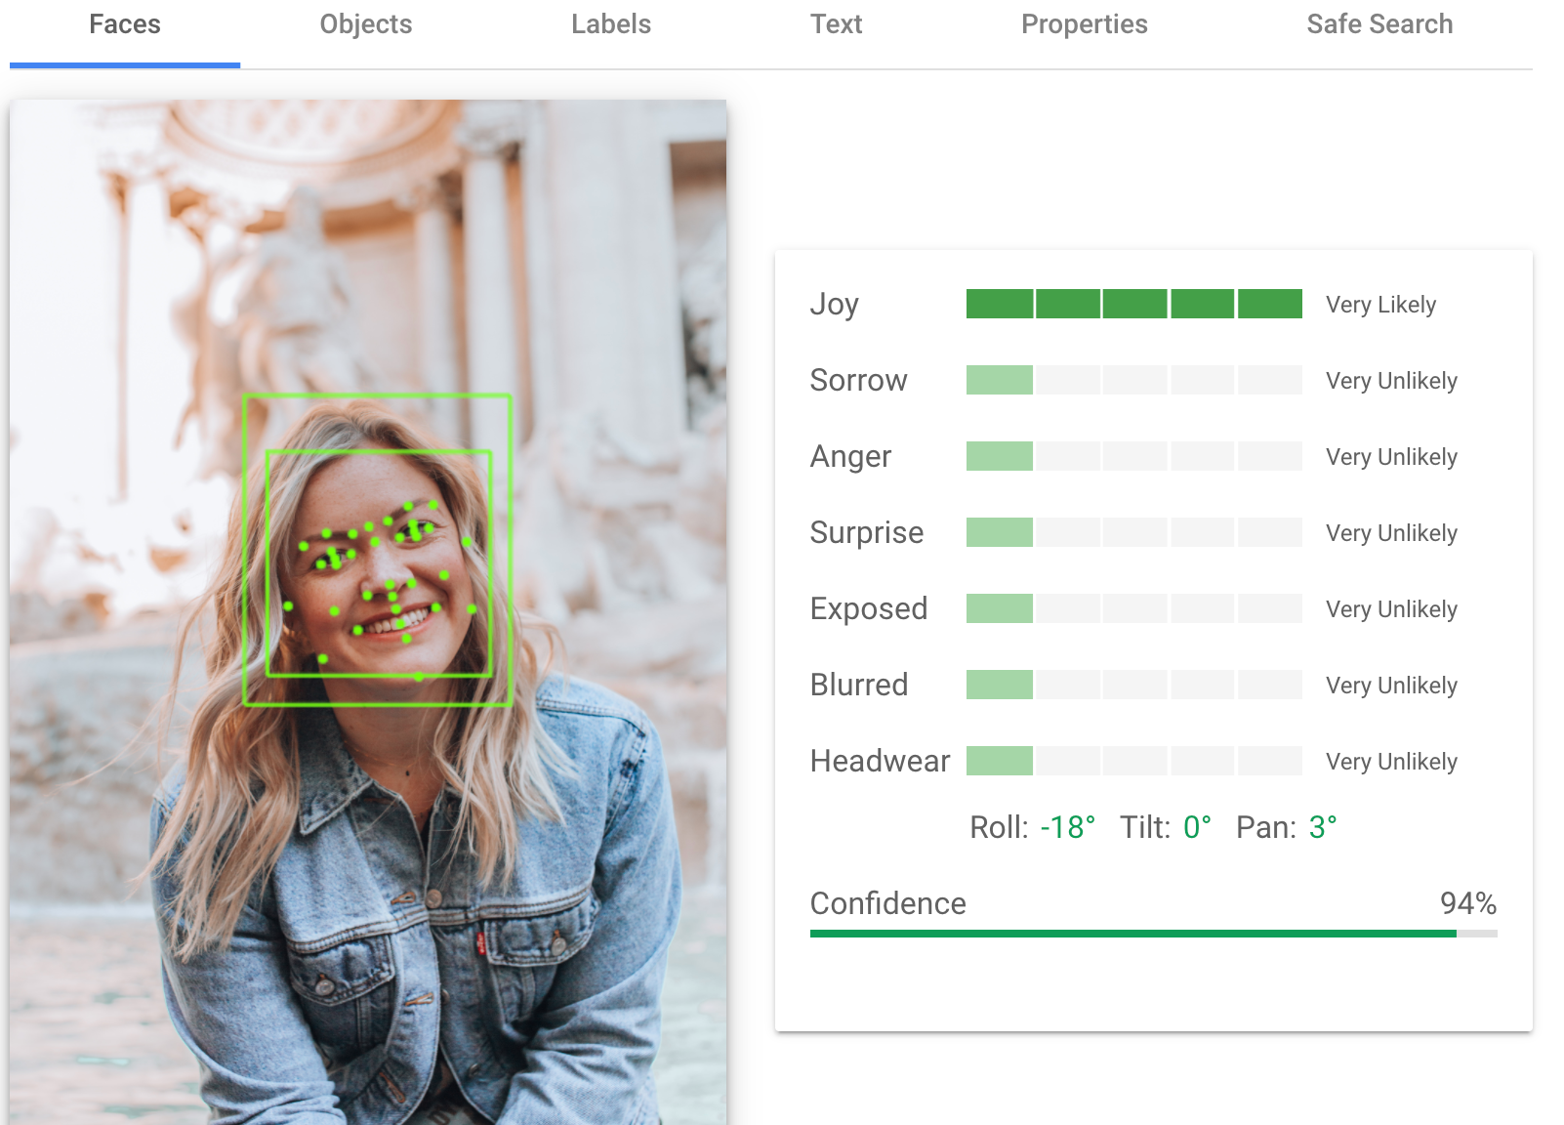The height and width of the screenshot is (1125, 1564).
Task: Click the Very Likely label beside Joy
Action: click(1380, 304)
